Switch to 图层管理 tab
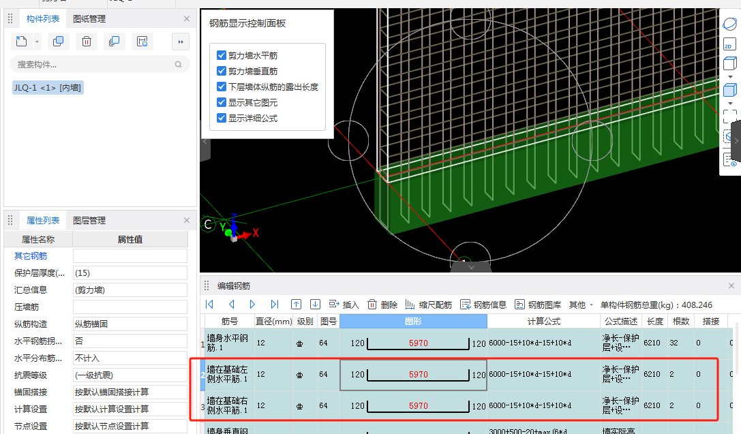Viewport: 741px width, 434px height. point(89,221)
